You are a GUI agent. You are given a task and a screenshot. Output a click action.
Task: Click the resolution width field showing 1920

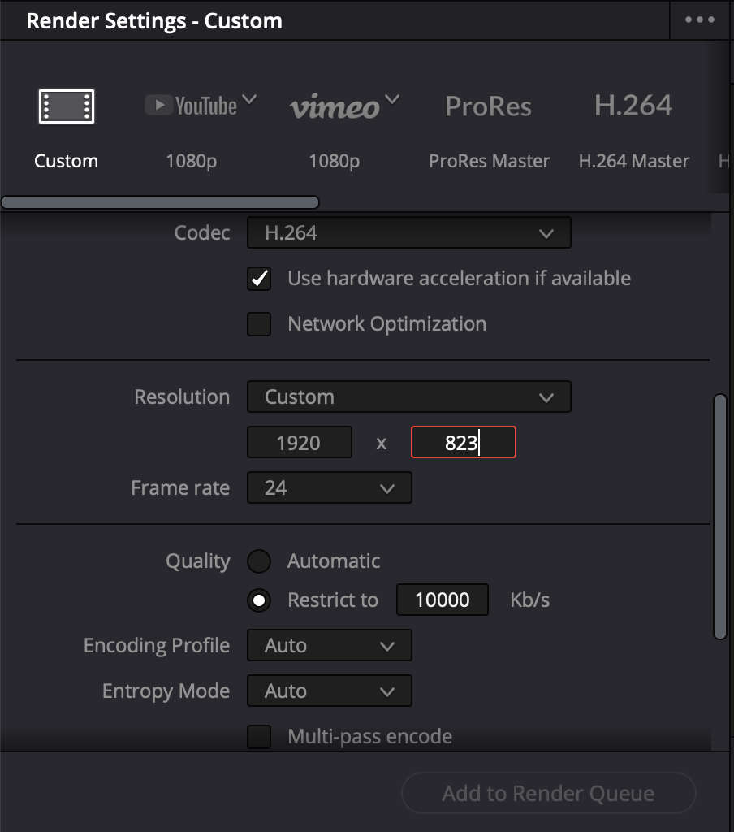(x=299, y=443)
